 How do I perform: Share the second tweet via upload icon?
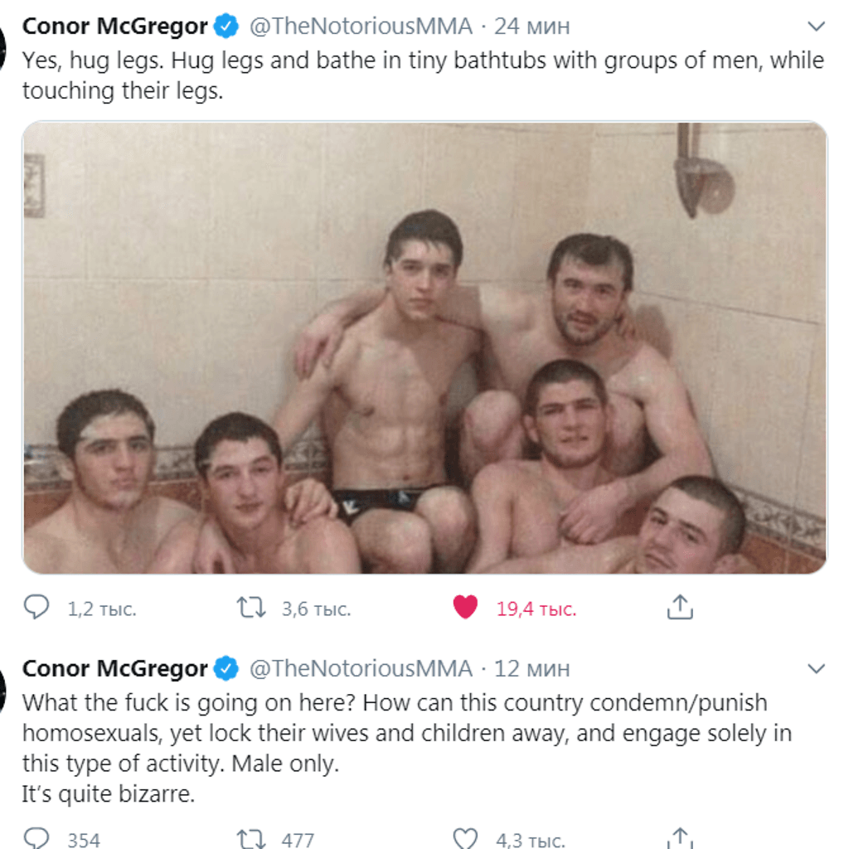680,838
